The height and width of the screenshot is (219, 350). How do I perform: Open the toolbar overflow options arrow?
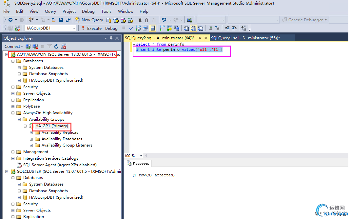(x=250, y=29)
